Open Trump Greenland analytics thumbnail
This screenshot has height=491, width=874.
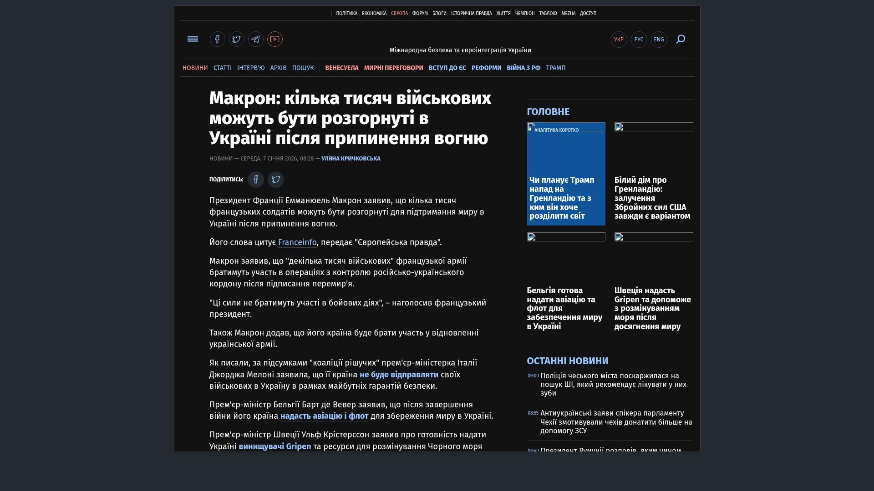tap(566, 155)
